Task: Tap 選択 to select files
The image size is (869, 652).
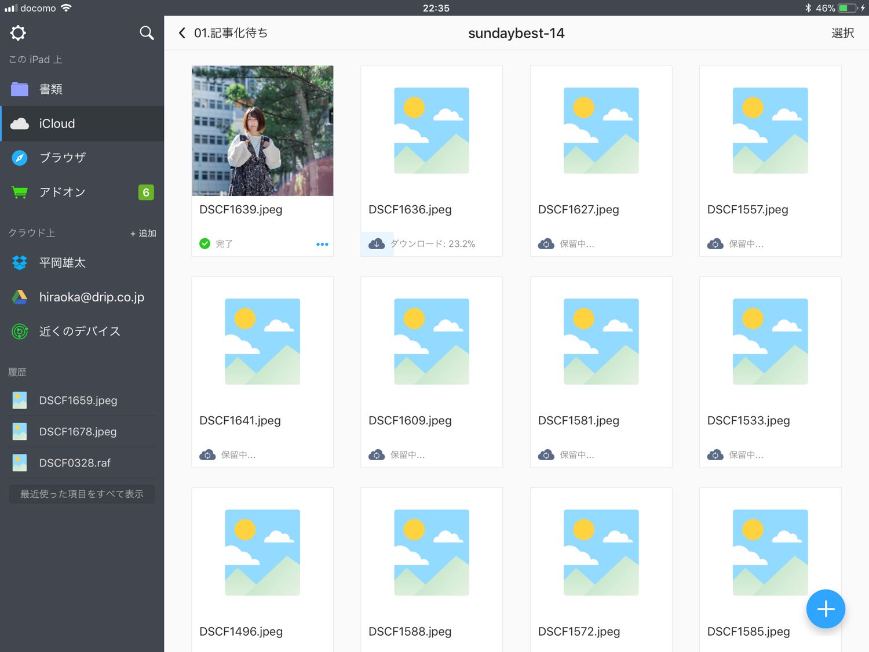Action: pyautogui.click(x=842, y=33)
